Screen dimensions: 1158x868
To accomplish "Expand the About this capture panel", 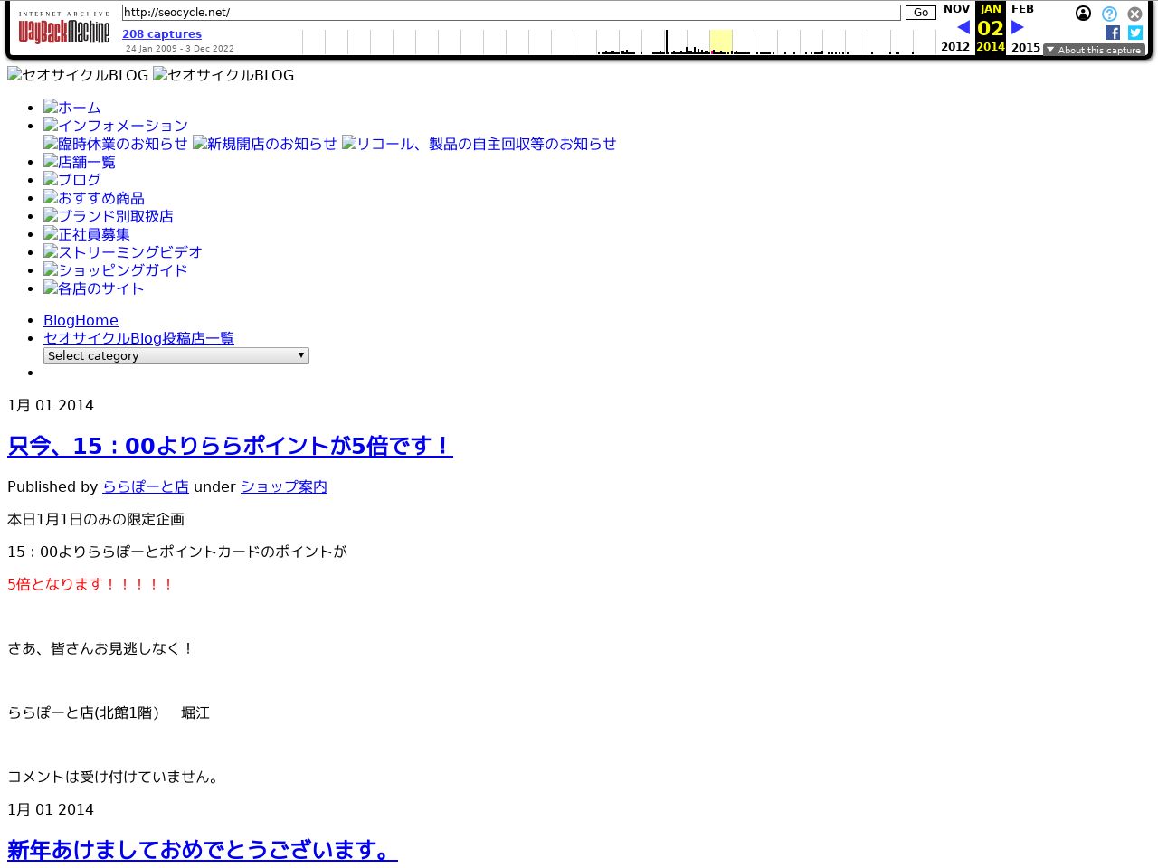I will tap(1093, 50).
